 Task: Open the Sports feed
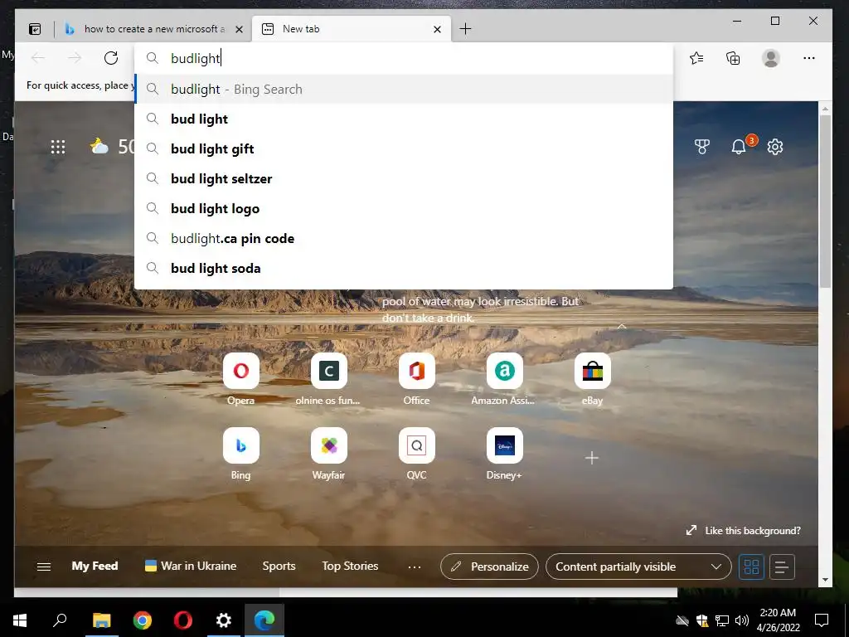click(x=279, y=566)
